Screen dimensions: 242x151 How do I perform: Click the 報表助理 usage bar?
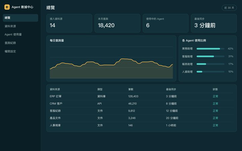pyautogui.click(x=210, y=64)
